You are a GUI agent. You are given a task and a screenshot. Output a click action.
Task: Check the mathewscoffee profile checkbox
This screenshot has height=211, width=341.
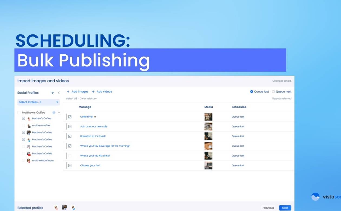24,126
